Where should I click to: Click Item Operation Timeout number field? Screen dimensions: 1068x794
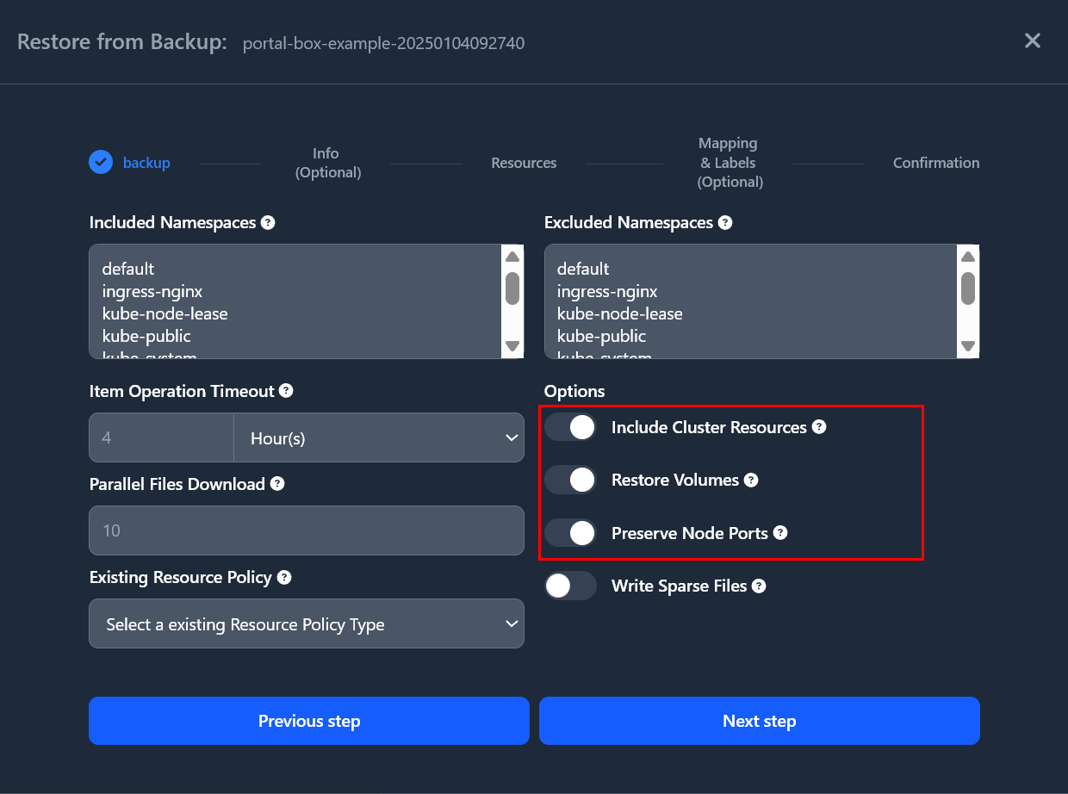point(161,437)
